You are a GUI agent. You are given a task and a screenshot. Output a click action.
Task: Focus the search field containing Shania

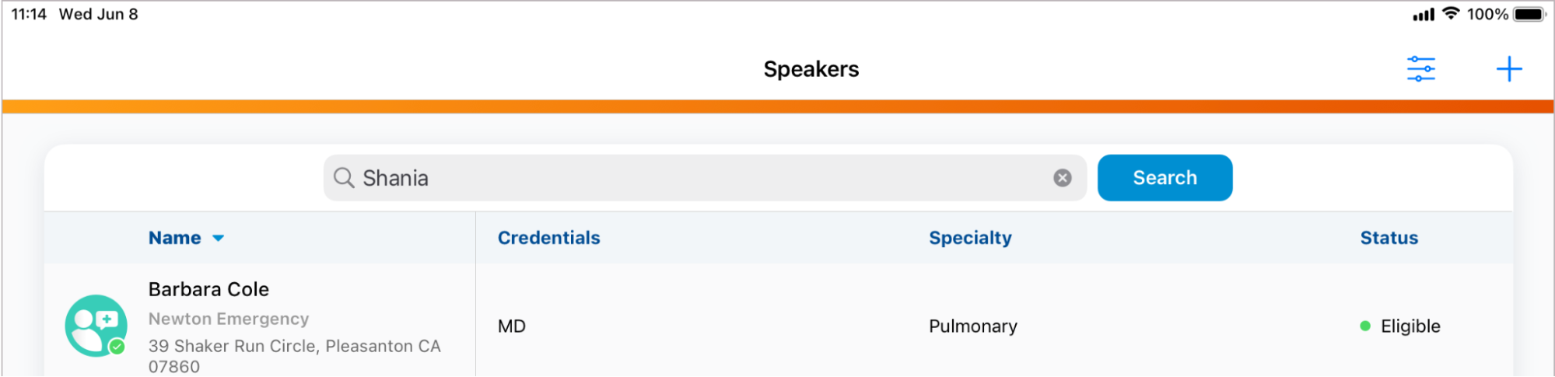pos(700,178)
